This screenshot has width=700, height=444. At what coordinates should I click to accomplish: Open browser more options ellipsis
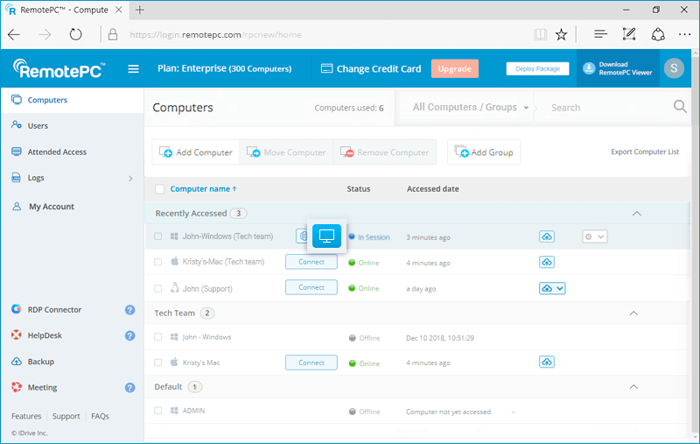pos(684,34)
